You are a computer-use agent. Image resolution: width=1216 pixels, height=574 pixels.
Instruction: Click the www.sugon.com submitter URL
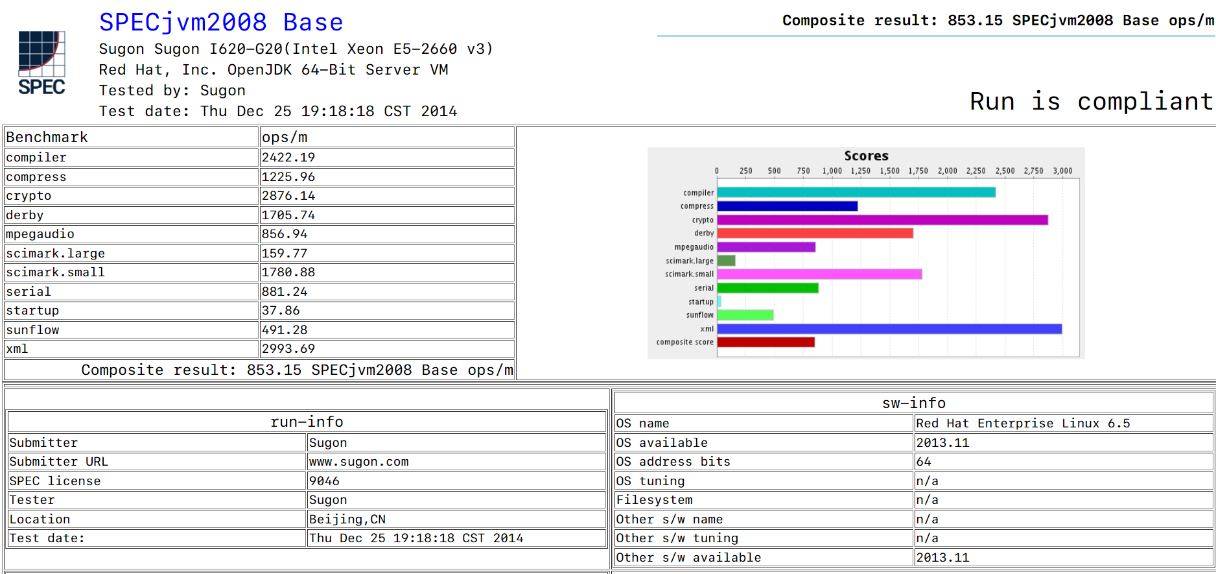coord(359,462)
